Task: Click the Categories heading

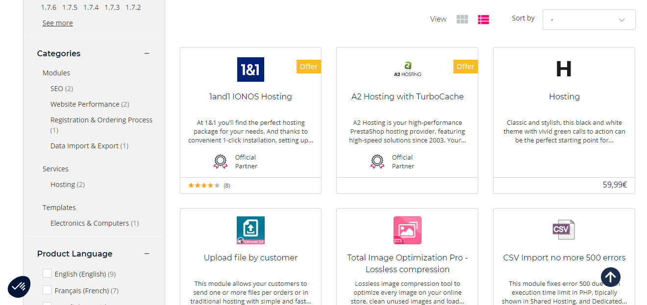Action: point(59,53)
